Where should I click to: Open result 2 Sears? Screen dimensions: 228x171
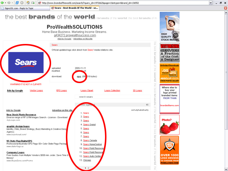[86, 117]
